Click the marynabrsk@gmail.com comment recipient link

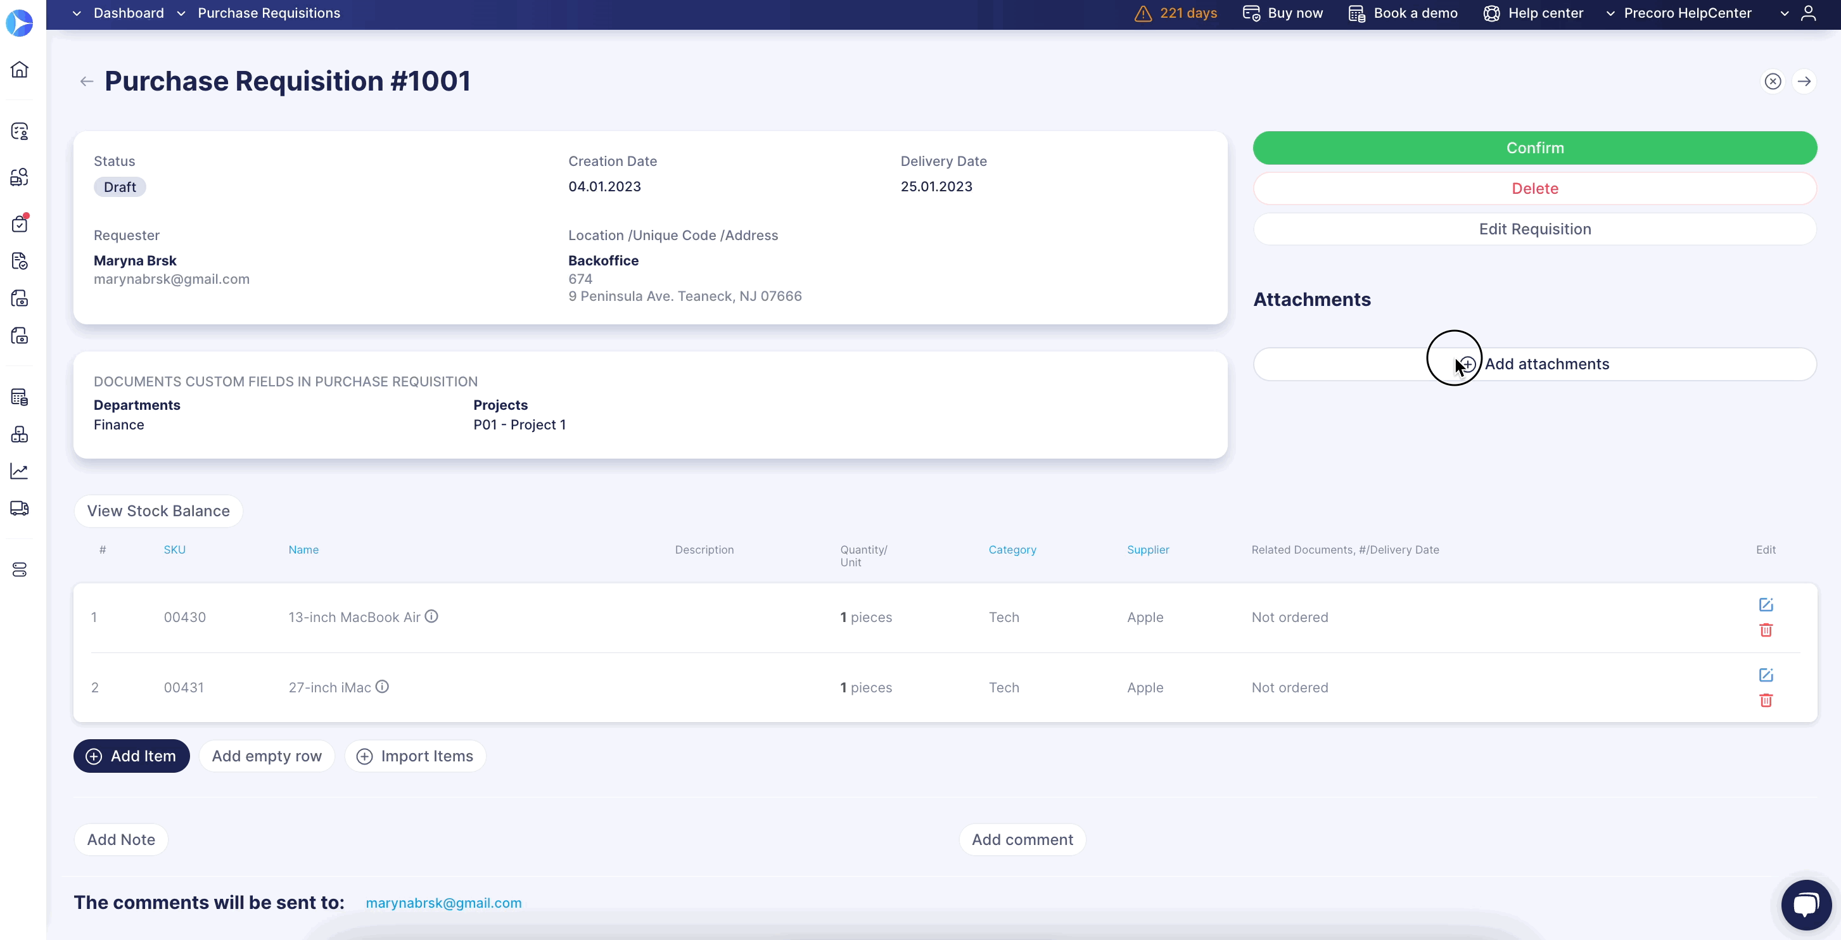[444, 903]
